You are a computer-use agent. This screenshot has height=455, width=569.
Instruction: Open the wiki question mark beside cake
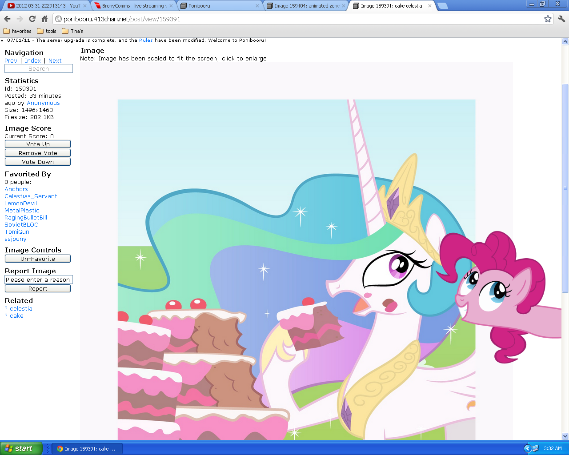point(6,316)
